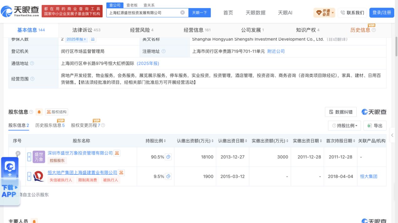The image size is (398, 223).
Task: Switch to the 查公司 search tab
Action: point(115,5)
